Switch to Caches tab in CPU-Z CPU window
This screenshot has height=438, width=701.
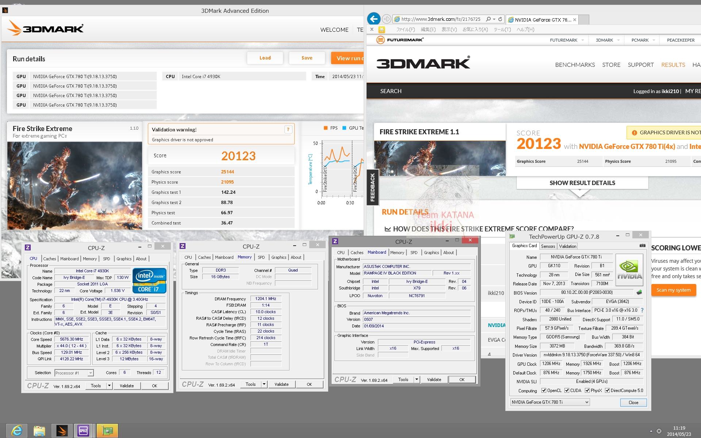50,259
